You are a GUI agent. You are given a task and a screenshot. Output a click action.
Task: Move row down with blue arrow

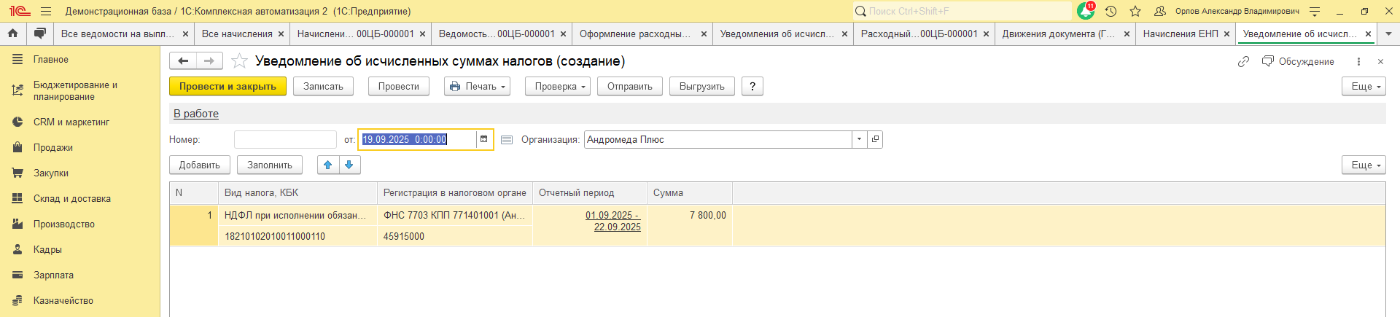pyautogui.click(x=349, y=165)
